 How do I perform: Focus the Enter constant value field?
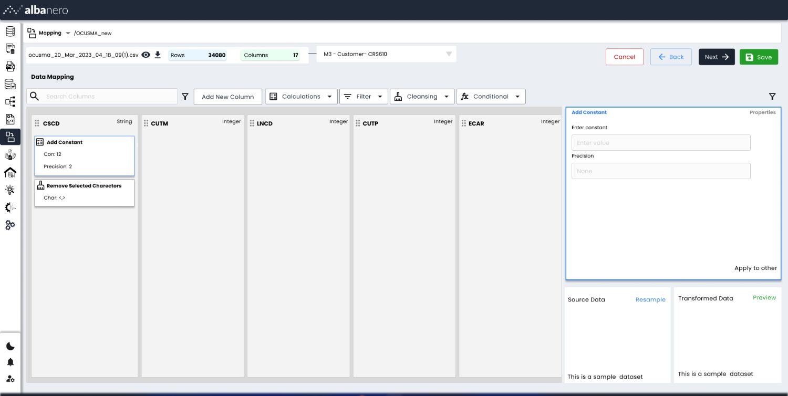(661, 143)
